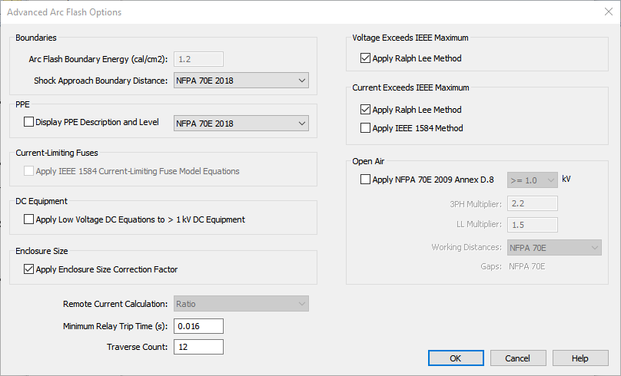Click the Arc Flash Boundary Energy field
The width and height of the screenshot is (621, 376).
[198, 59]
